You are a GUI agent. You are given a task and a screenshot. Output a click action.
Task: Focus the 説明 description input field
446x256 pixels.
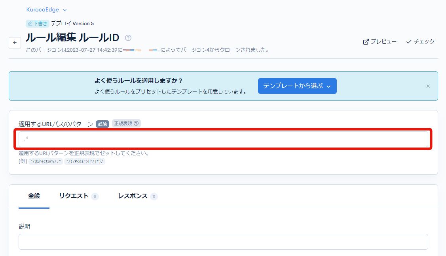[x=223, y=242]
